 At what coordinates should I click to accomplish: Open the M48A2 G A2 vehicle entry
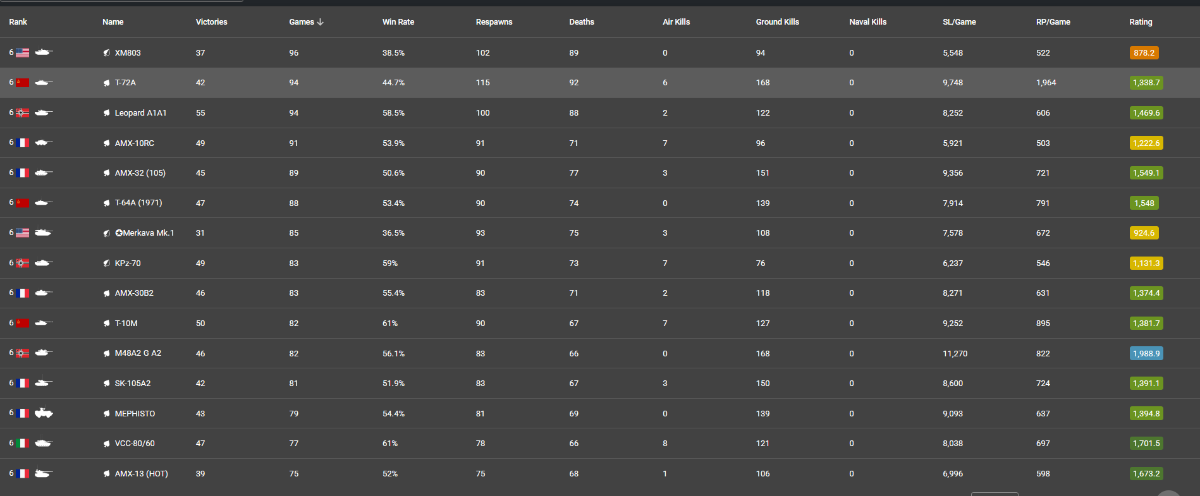point(138,353)
